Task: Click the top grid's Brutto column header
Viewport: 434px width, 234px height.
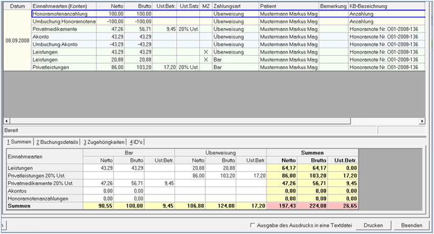Action: (138, 6)
